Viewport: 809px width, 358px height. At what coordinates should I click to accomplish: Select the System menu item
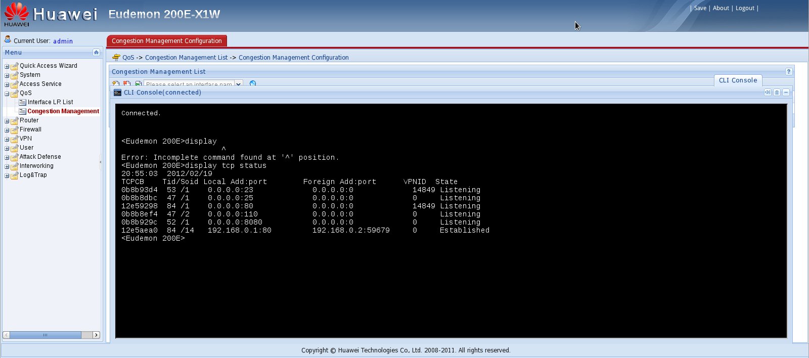click(x=30, y=75)
